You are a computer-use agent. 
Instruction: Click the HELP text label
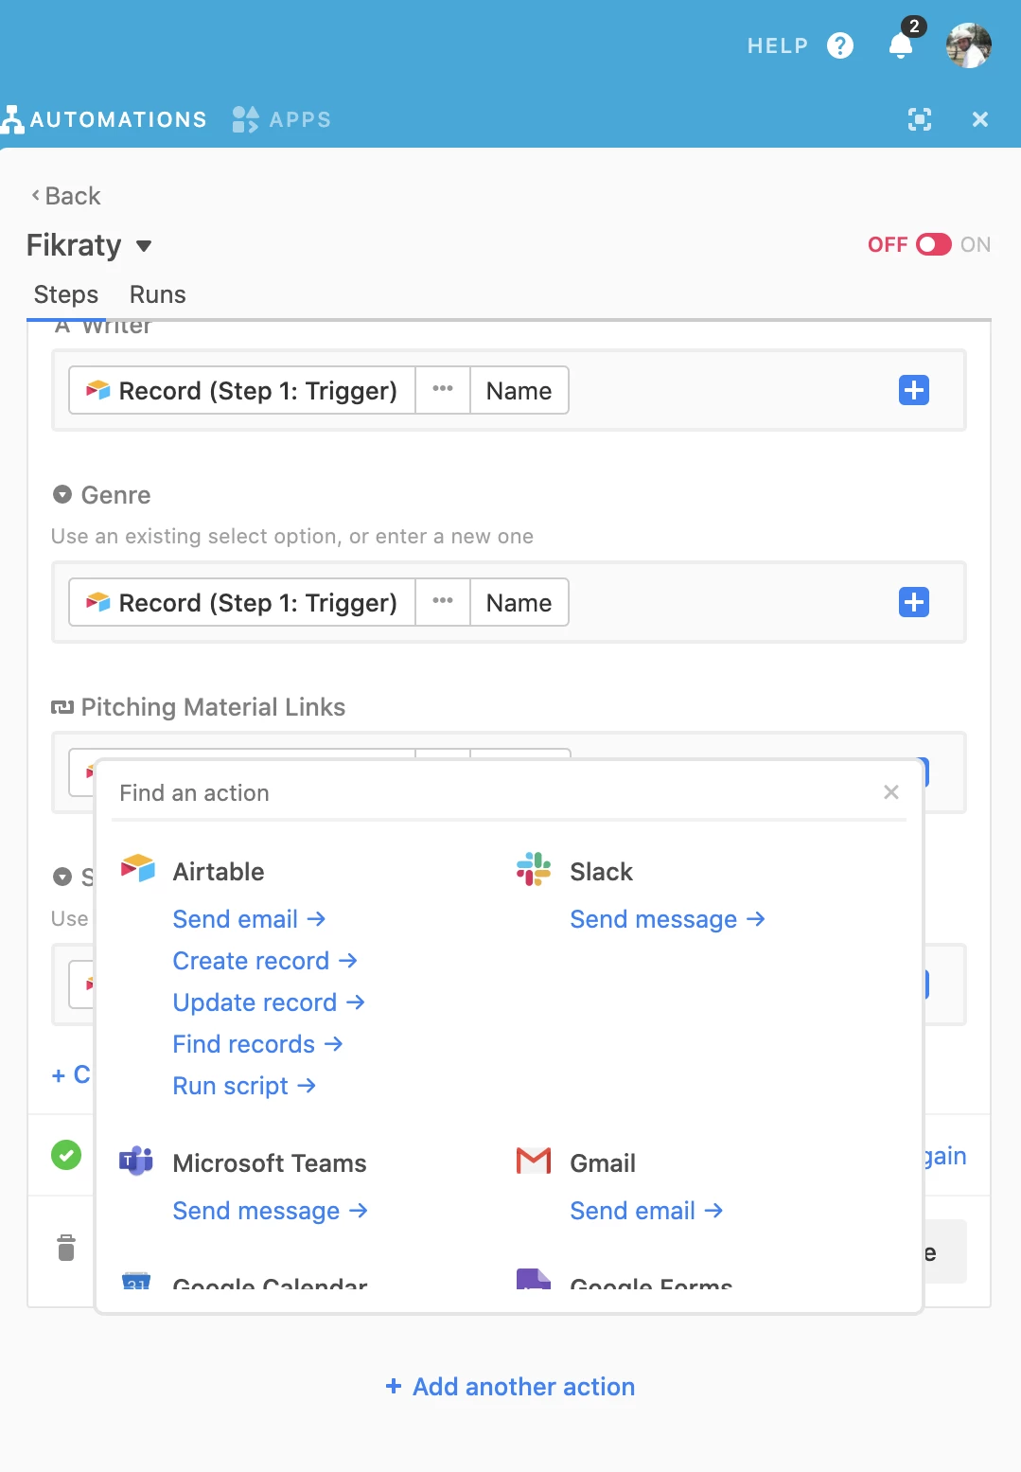pos(778,45)
